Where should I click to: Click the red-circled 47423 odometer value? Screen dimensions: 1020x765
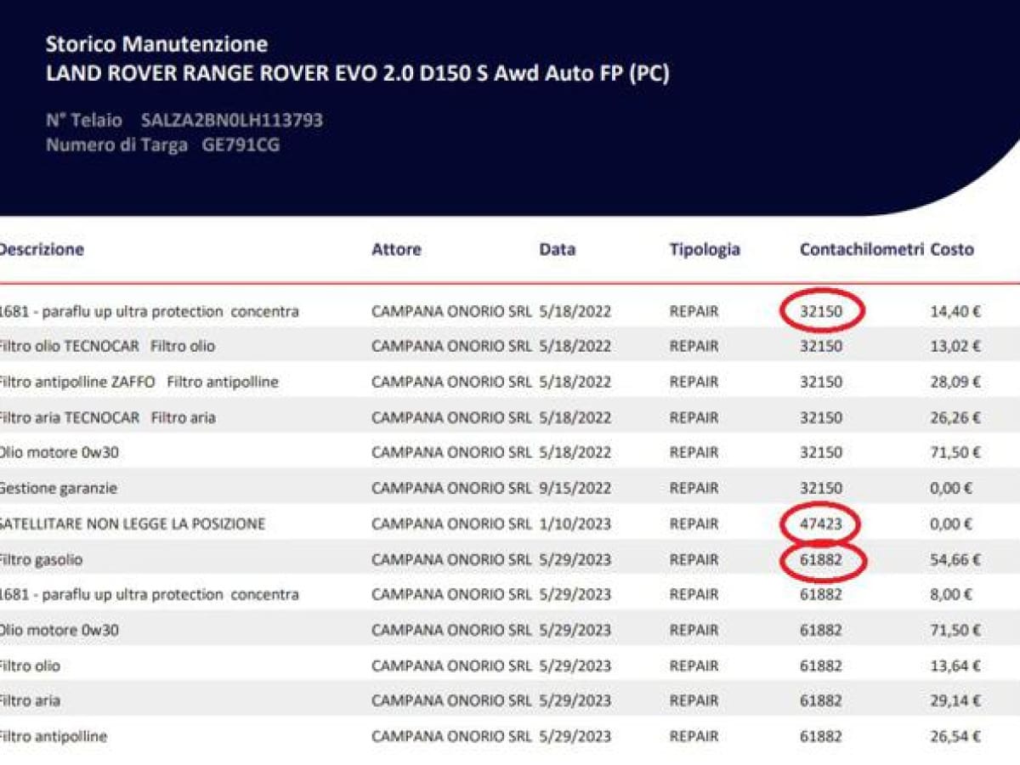tap(821, 524)
